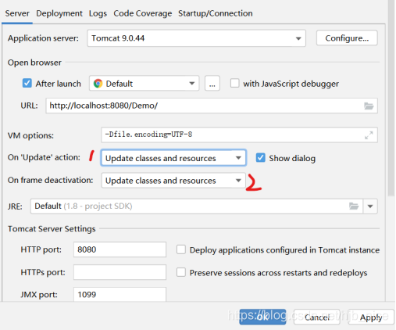396x330 pixels.
Task: Open the Application server Tomcat 9.0.44 dropdown
Action: [x=196, y=38]
